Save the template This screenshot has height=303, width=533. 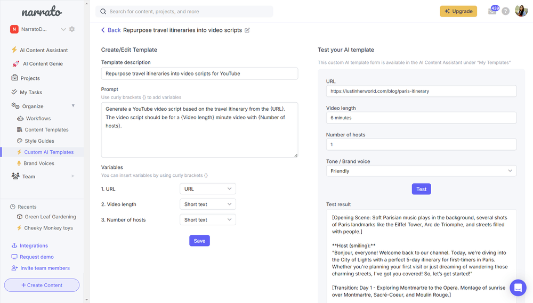point(199,241)
